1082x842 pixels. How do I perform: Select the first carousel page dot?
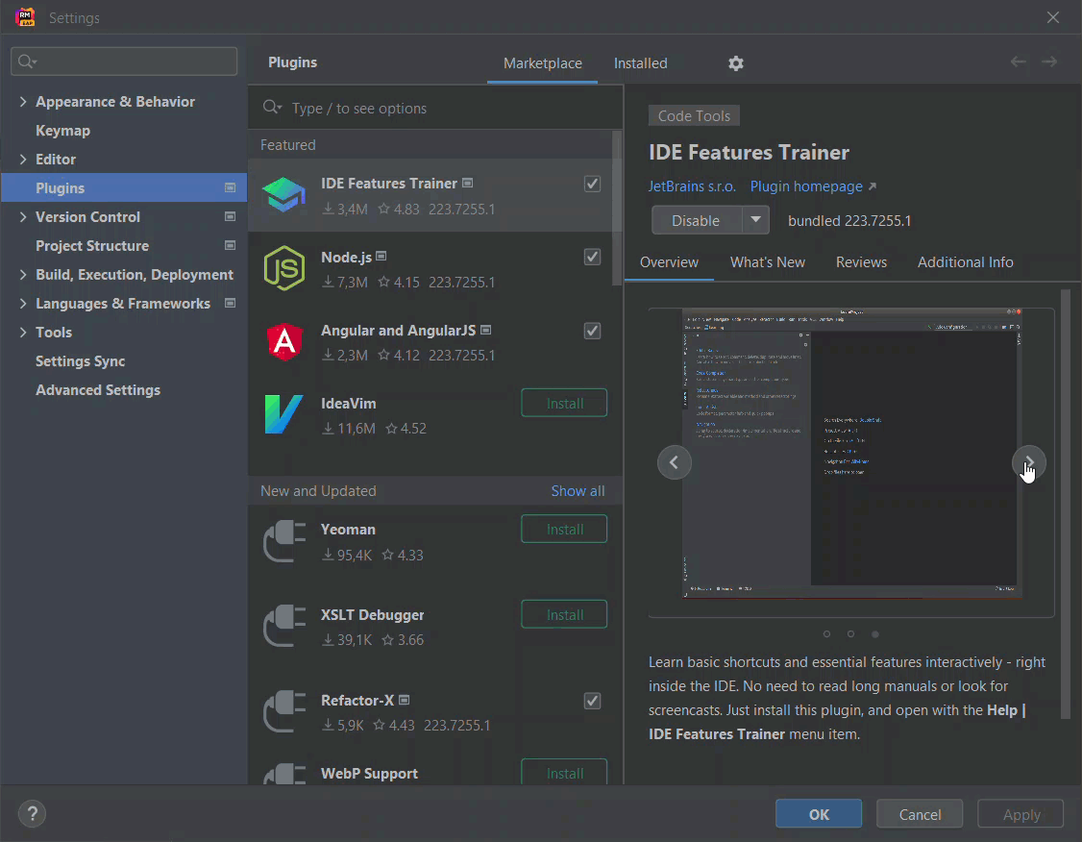[826, 634]
